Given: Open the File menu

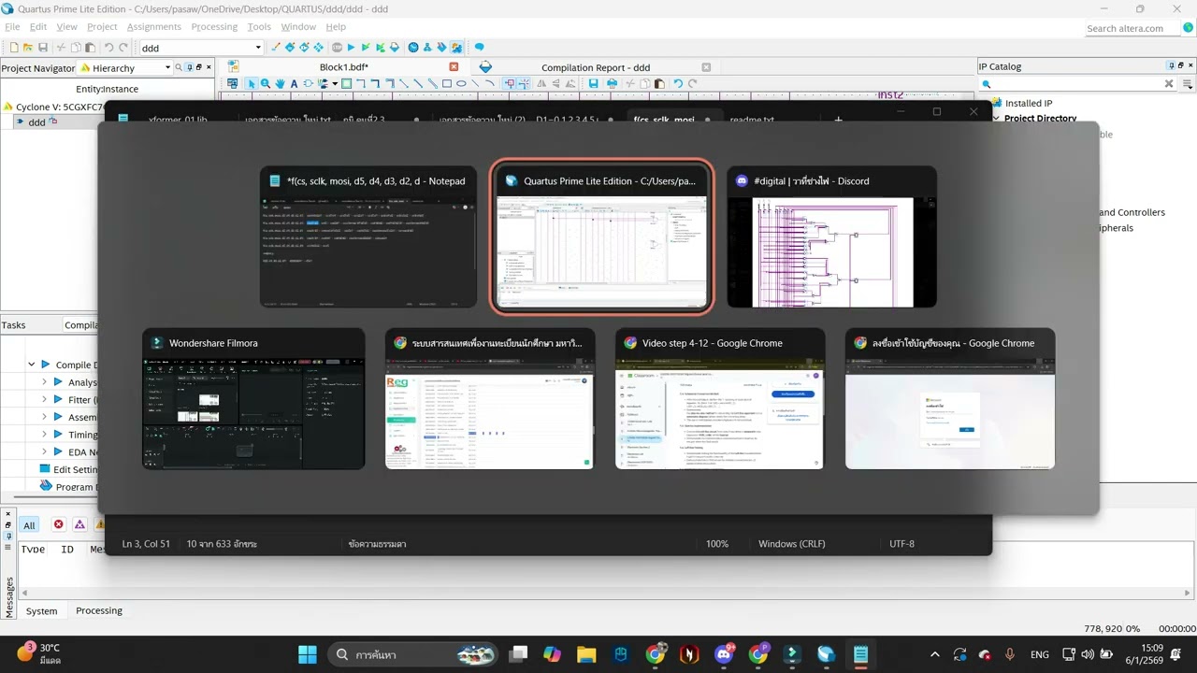Looking at the screenshot, I should pos(12,26).
